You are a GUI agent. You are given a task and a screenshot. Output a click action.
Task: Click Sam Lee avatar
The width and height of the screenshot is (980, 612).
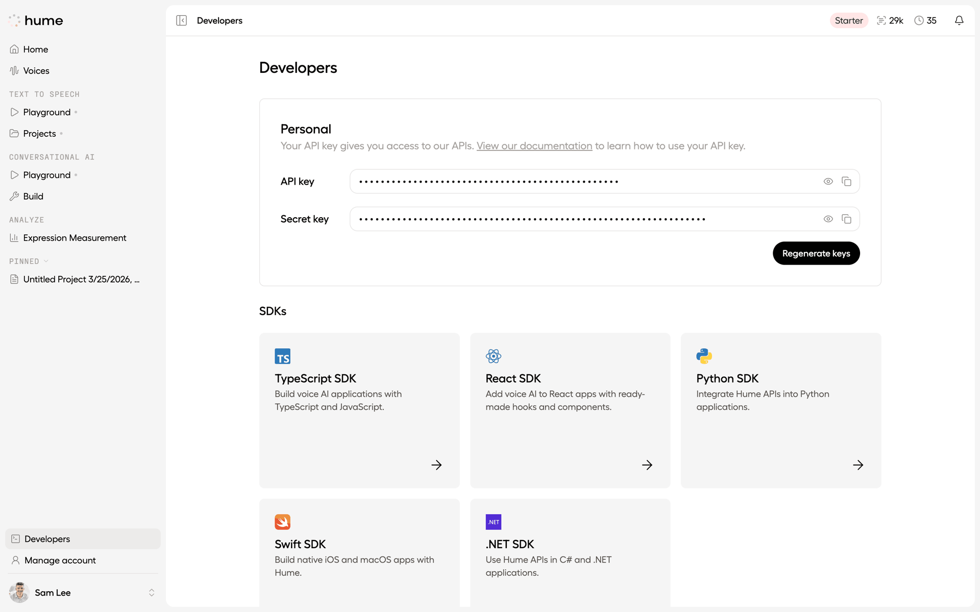(19, 592)
